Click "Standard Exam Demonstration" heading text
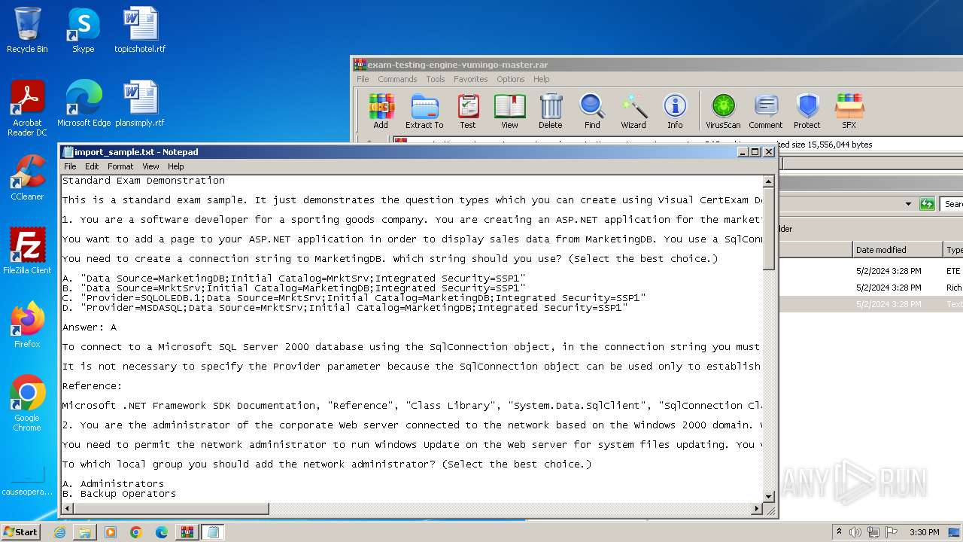Image resolution: width=963 pixels, height=542 pixels. (144, 181)
